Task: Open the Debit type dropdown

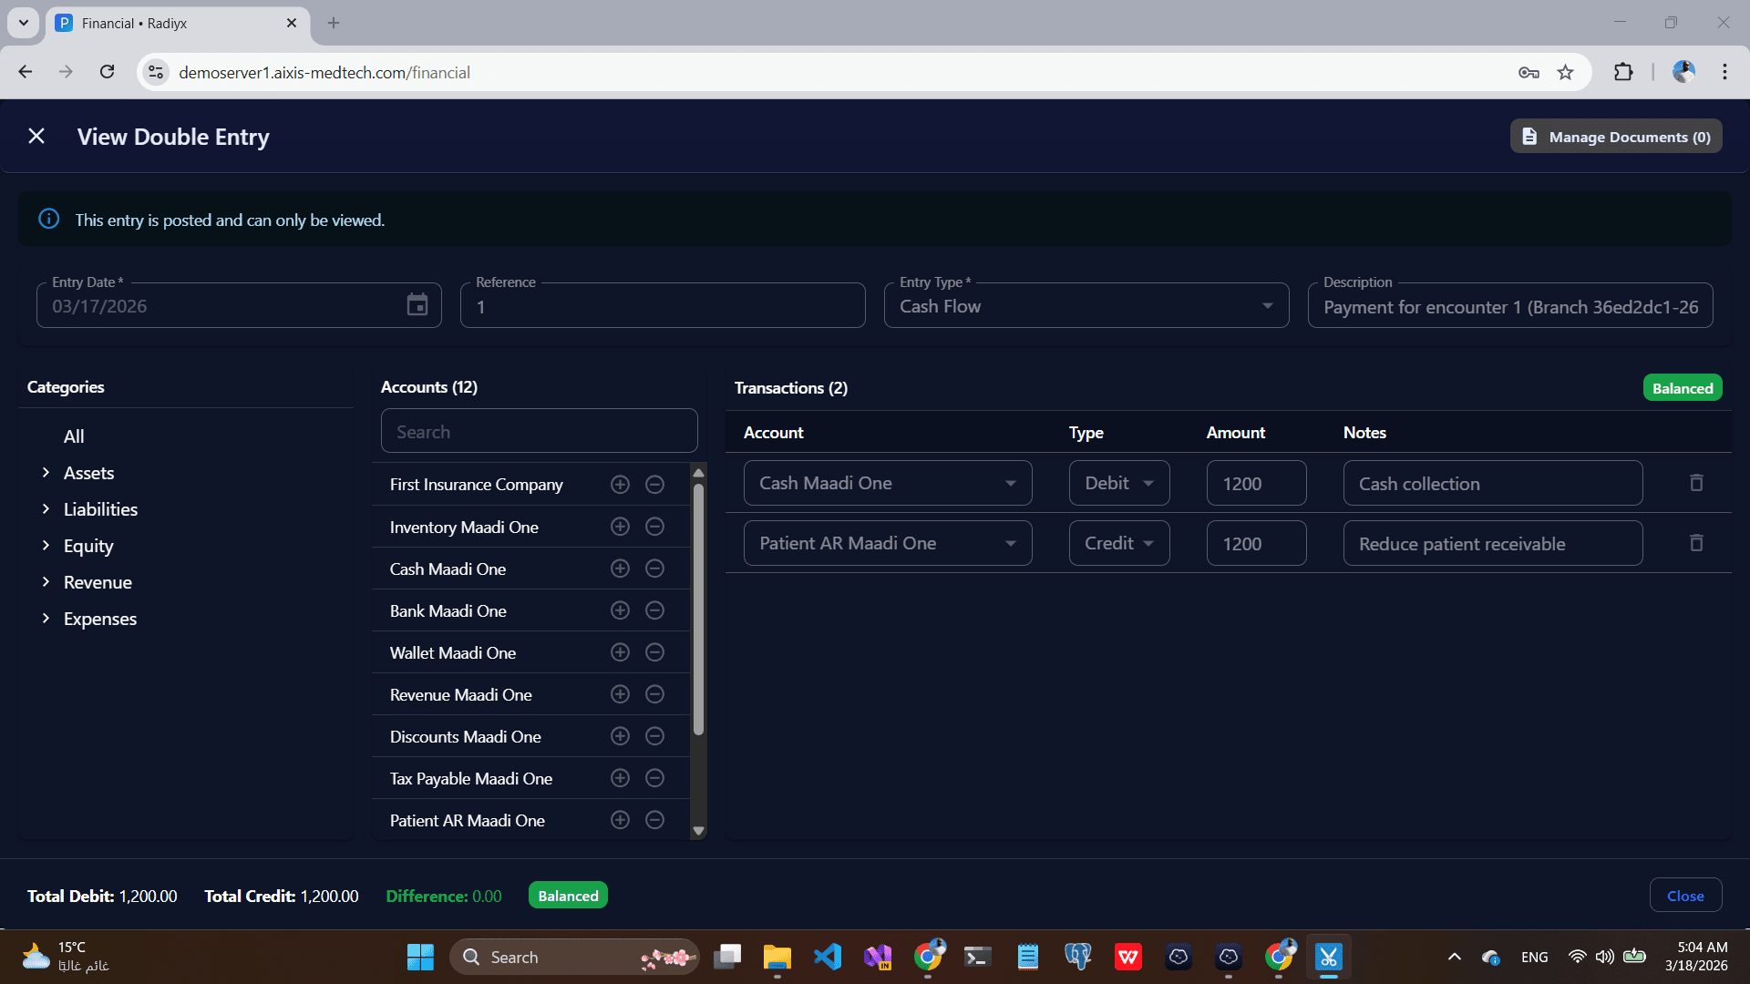Action: click(1119, 484)
